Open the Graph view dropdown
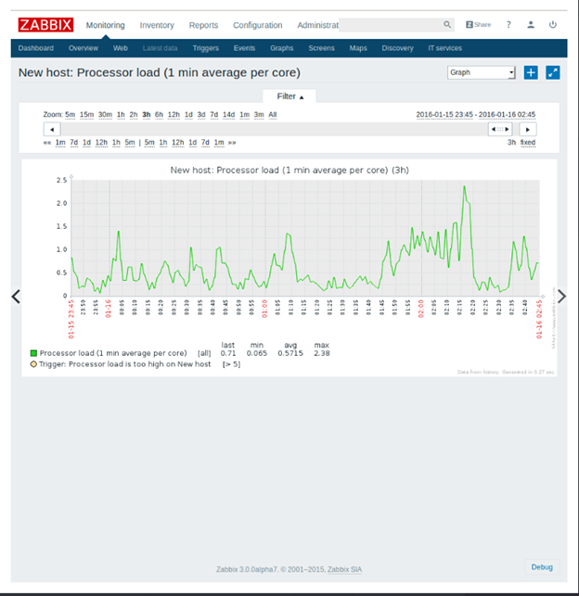The image size is (579, 596). pyautogui.click(x=481, y=72)
